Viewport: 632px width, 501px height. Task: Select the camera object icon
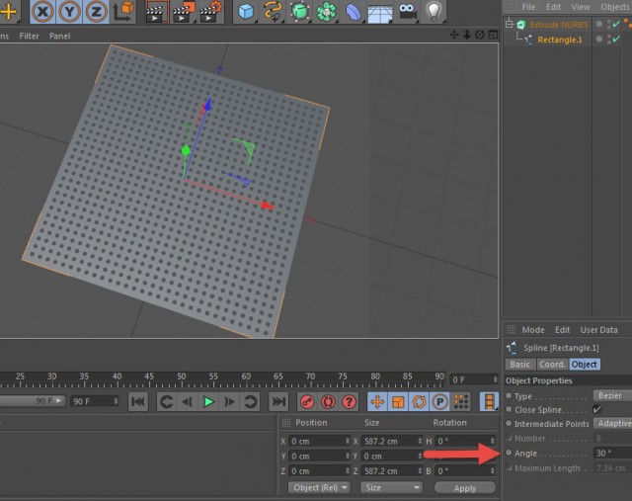[x=407, y=12]
